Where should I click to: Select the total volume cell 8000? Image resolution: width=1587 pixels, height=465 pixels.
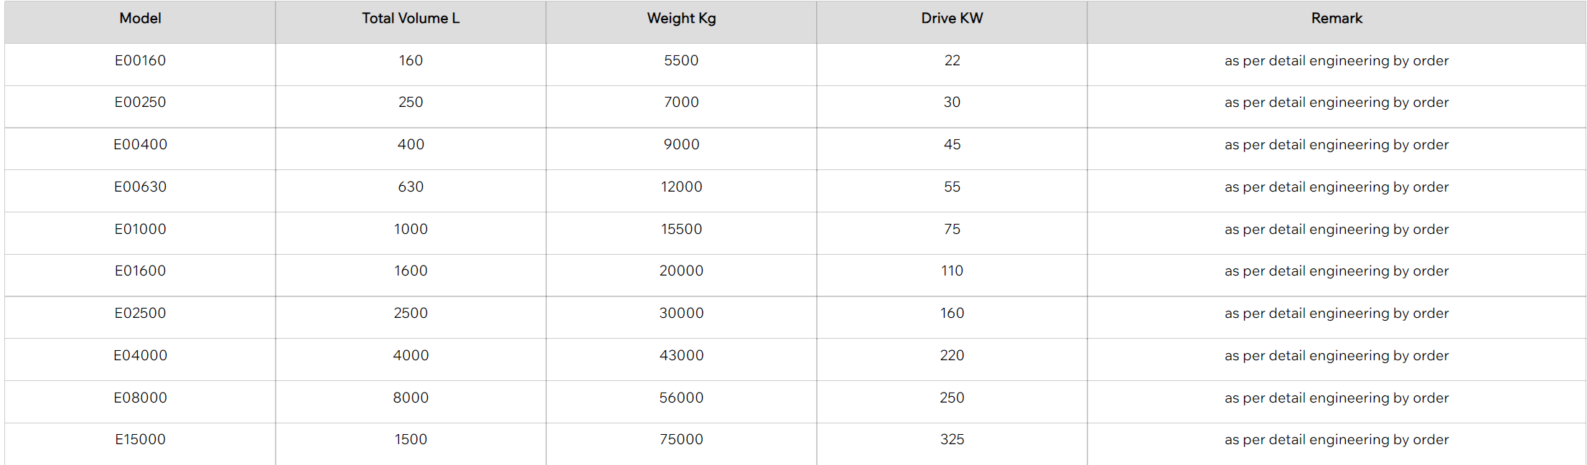point(411,398)
